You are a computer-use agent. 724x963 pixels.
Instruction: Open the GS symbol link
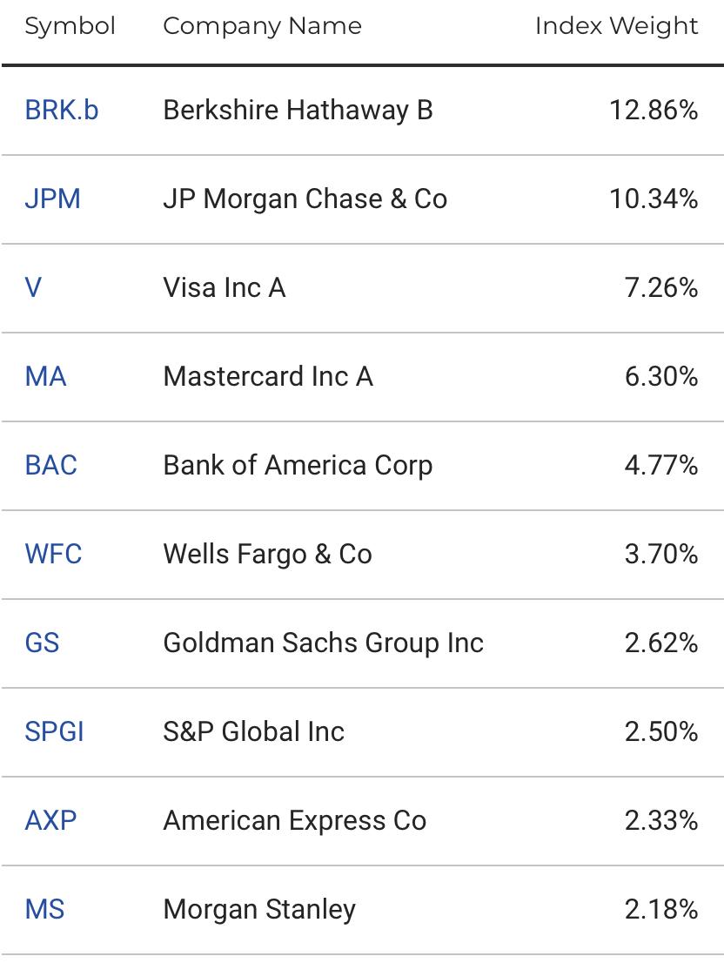[42, 643]
